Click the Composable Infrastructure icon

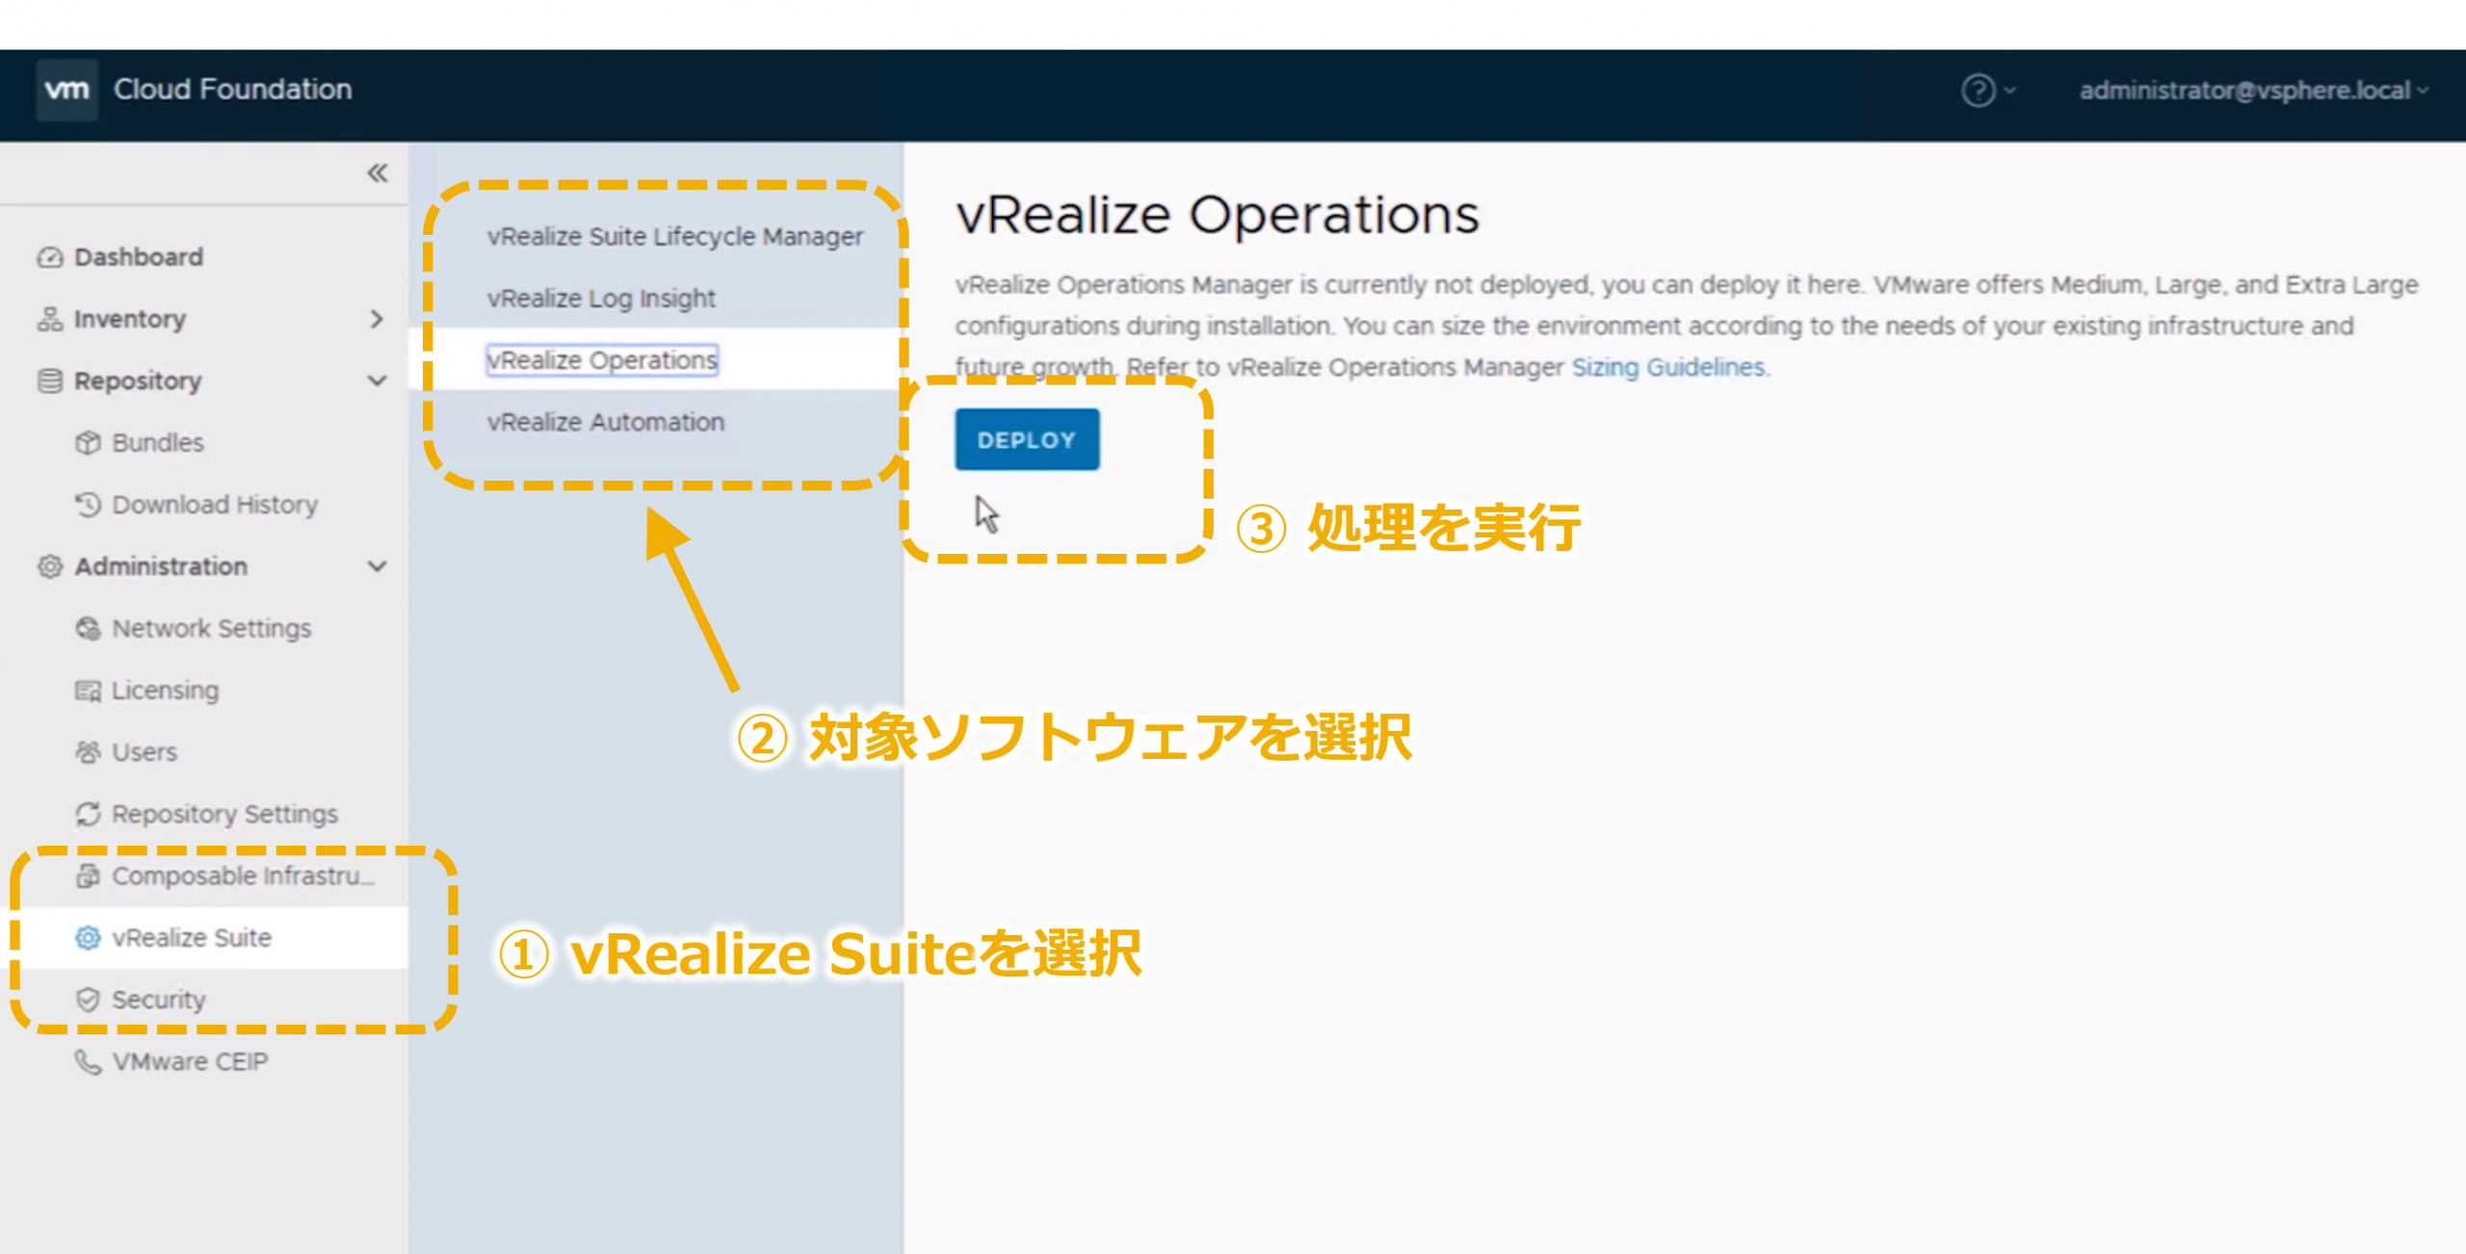pos(88,875)
